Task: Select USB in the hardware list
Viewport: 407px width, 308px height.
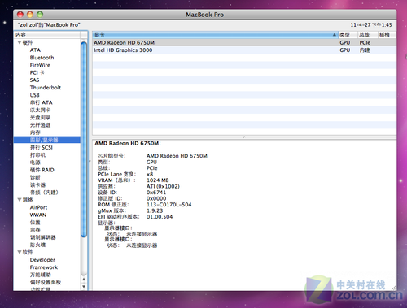Action: (x=34, y=95)
